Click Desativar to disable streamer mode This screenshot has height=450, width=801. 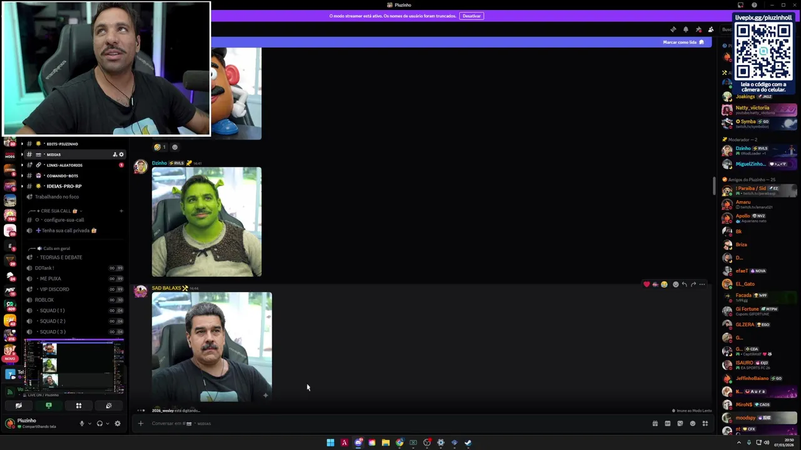(x=472, y=16)
